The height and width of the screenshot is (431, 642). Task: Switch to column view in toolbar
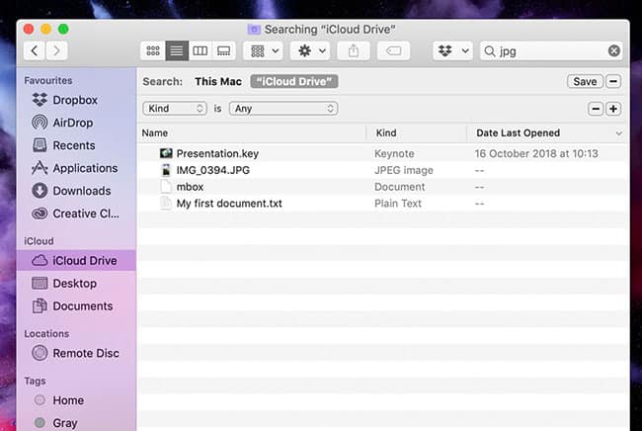pos(201,50)
